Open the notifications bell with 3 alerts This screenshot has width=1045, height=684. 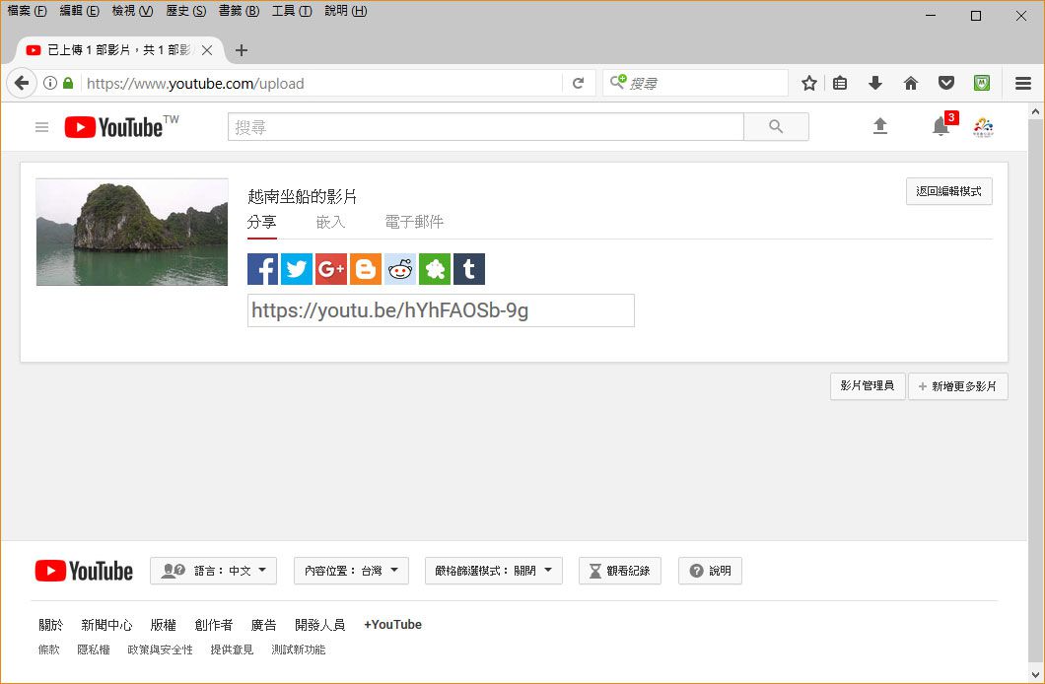coord(940,126)
